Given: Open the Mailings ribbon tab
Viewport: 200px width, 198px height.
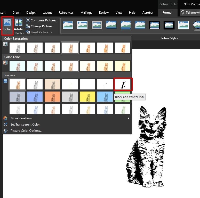Looking at the screenshot, I should point(86,13).
